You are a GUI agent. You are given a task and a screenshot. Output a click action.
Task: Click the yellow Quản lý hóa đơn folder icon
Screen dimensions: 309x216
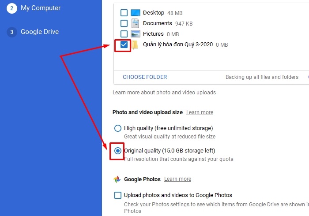pos(135,45)
